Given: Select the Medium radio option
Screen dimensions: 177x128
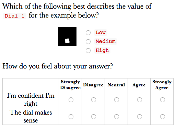Looking at the screenshot, I should point(88,42).
